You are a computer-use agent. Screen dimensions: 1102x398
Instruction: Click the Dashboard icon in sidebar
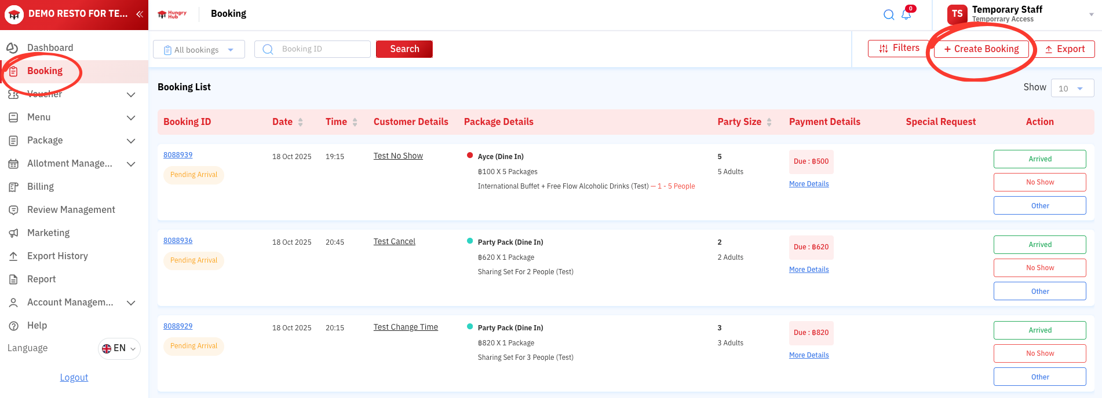coord(12,47)
